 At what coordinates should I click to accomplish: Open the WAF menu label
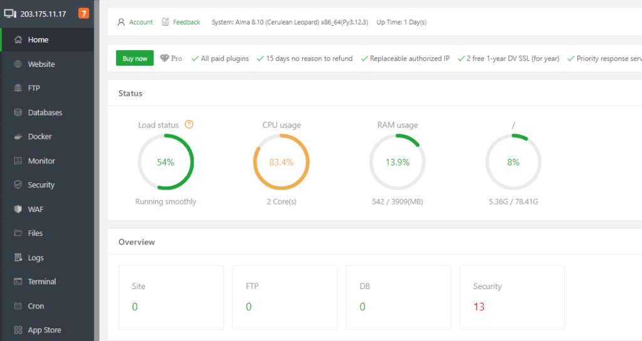pyautogui.click(x=36, y=209)
